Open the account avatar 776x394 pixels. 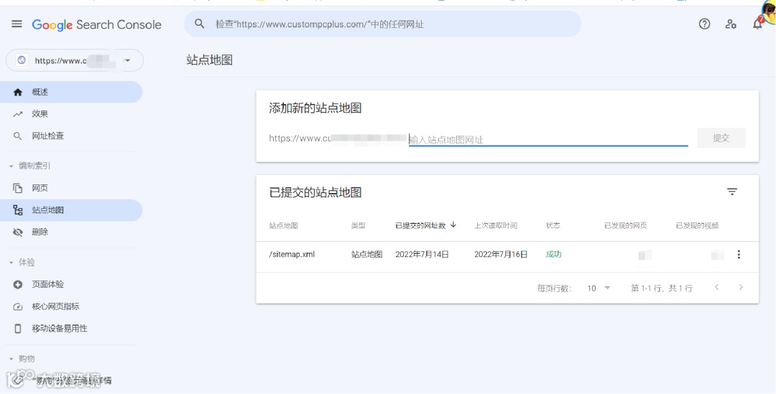[x=770, y=12]
